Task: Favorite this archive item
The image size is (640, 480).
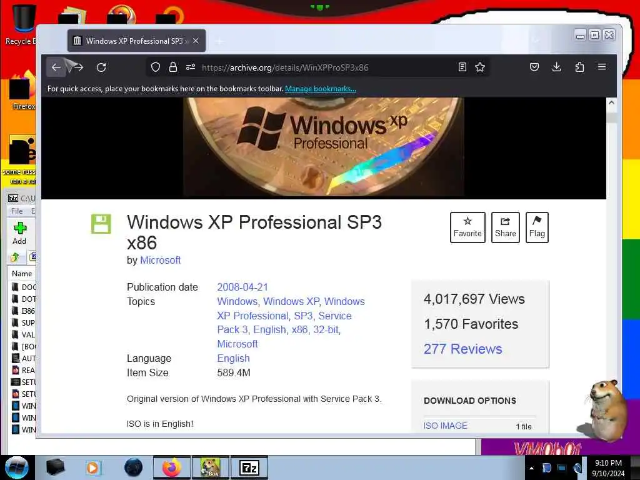Action: 467,227
